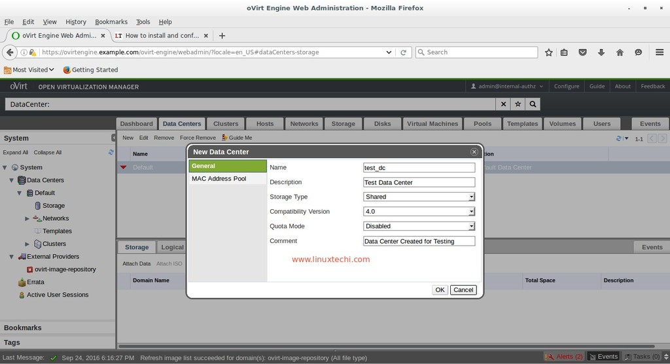Viewport: 670px width, 364px height.
Task: Click the Firefox Search box
Action: [476, 52]
